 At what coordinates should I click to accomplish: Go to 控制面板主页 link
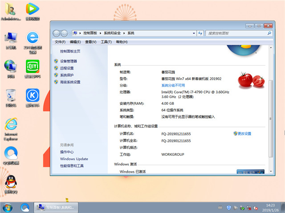pyautogui.click(x=70, y=51)
